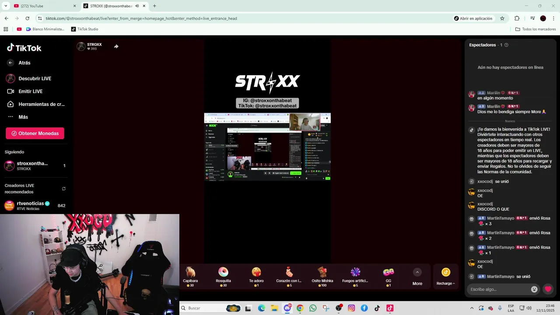Click Marilin's 'en algún momento' message
Screen dimensions: 560x315
[495, 98]
